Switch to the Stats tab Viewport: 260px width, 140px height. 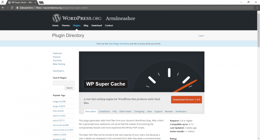coord(149,111)
